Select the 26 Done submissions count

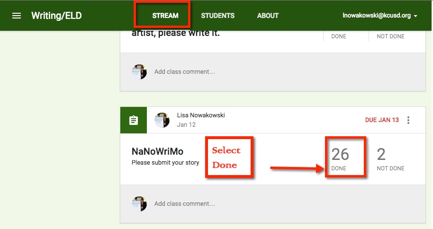point(340,158)
